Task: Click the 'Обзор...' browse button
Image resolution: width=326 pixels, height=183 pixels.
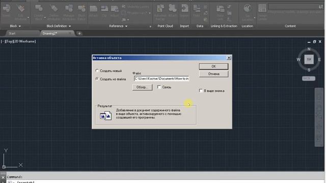Action: click(x=143, y=87)
